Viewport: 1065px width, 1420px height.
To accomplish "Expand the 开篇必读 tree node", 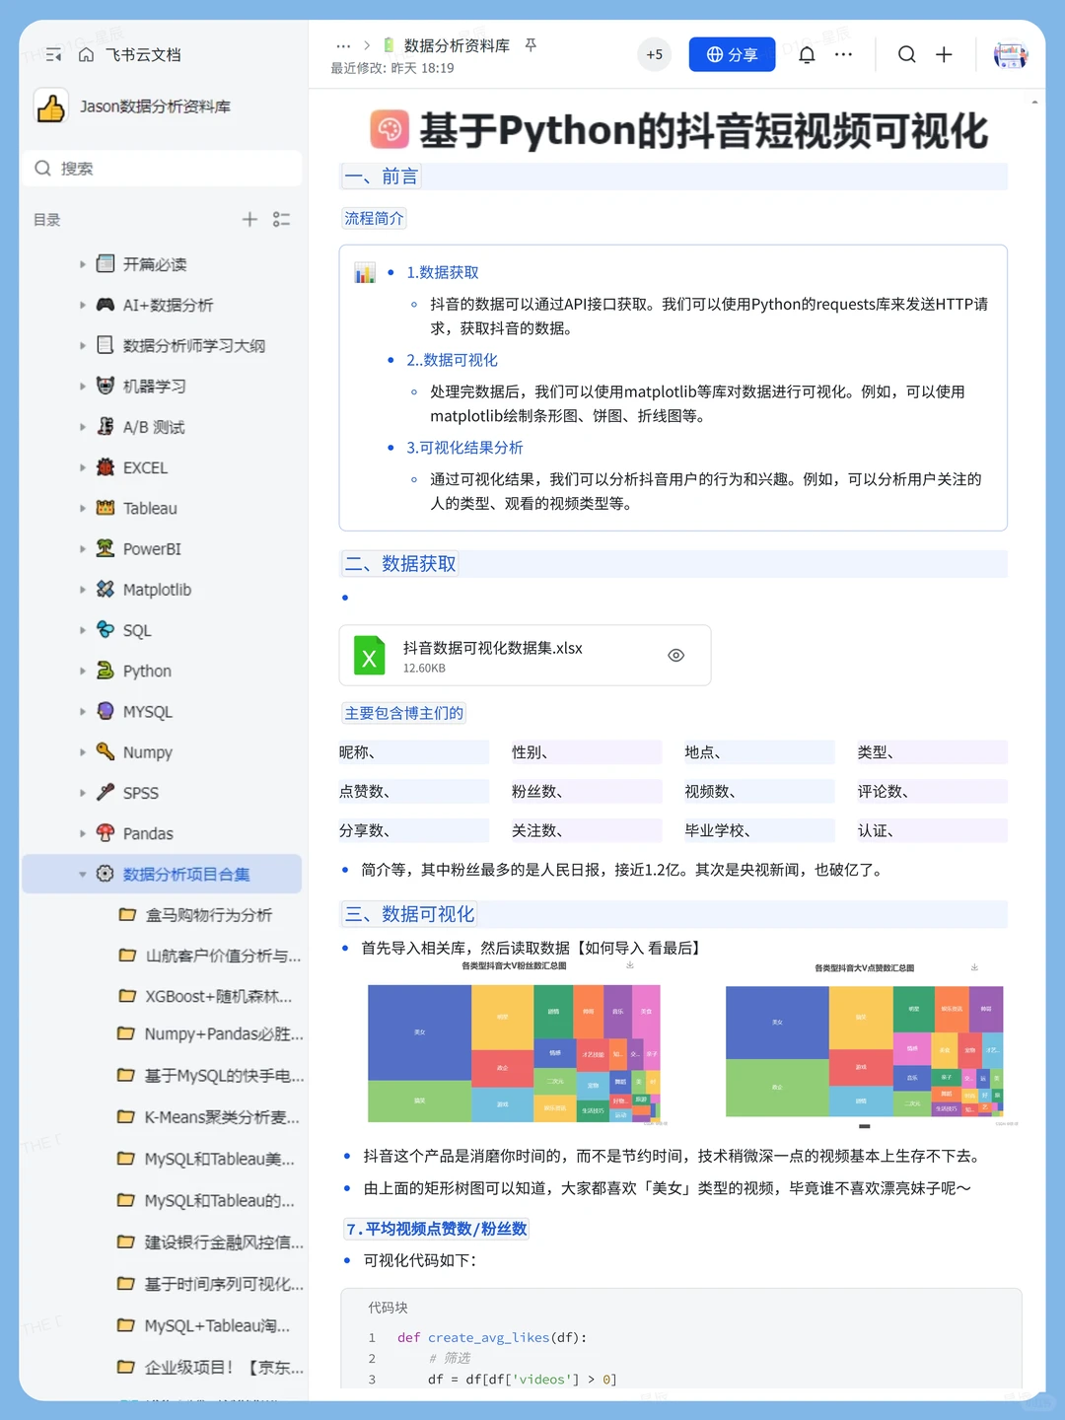I will tap(83, 264).
